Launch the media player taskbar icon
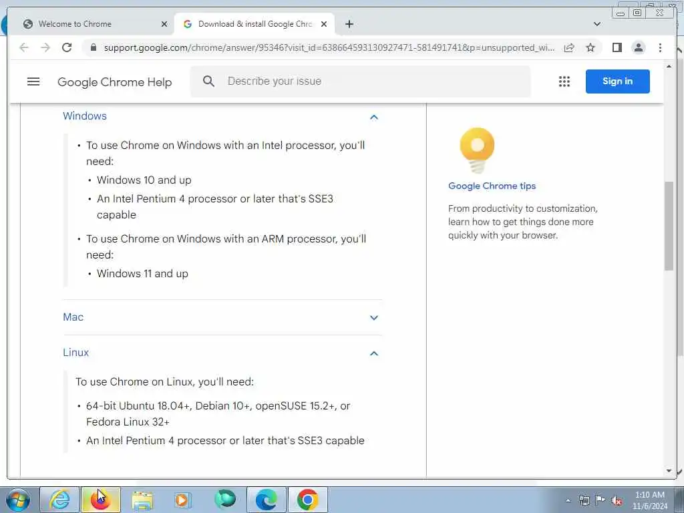The width and height of the screenshot is (684, 513). point(182,500)
